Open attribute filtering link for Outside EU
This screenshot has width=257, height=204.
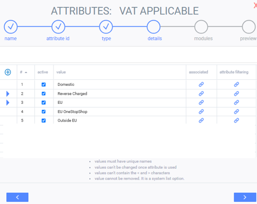point(236,120)
